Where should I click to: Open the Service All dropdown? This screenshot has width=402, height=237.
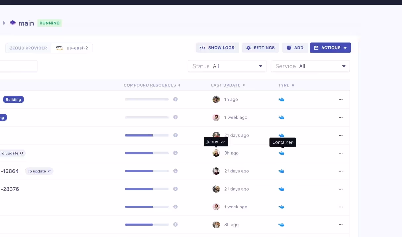click(310, 66)
